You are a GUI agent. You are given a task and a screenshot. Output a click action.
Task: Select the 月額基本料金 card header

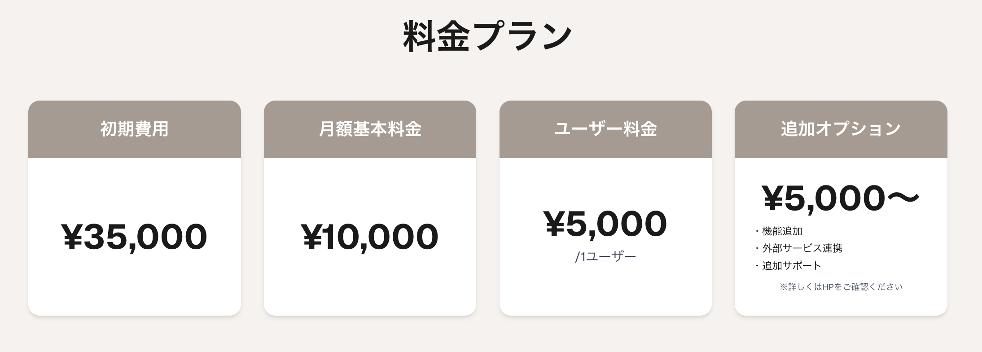[370, 129]
